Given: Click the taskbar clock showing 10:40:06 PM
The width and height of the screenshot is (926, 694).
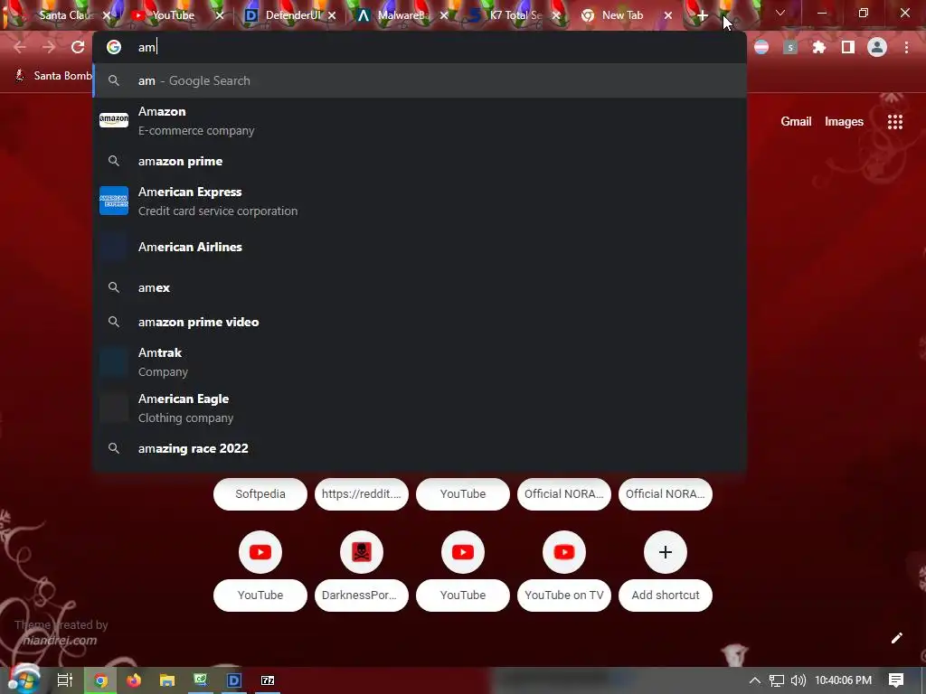Looking at the screenshot, I should [x=844, y=680].
